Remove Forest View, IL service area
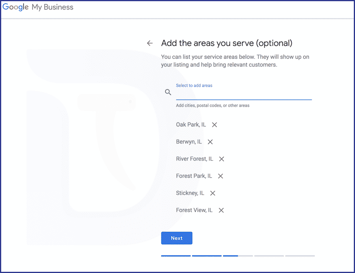The image size is (355, 273). click(x=221, y=211)
